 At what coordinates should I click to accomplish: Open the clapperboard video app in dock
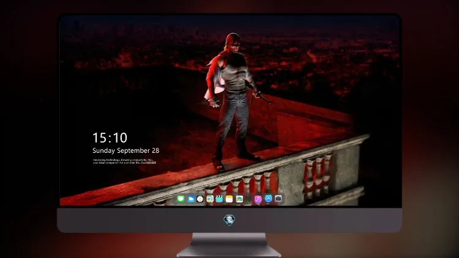pyautogui.click(x=219, y=199)
